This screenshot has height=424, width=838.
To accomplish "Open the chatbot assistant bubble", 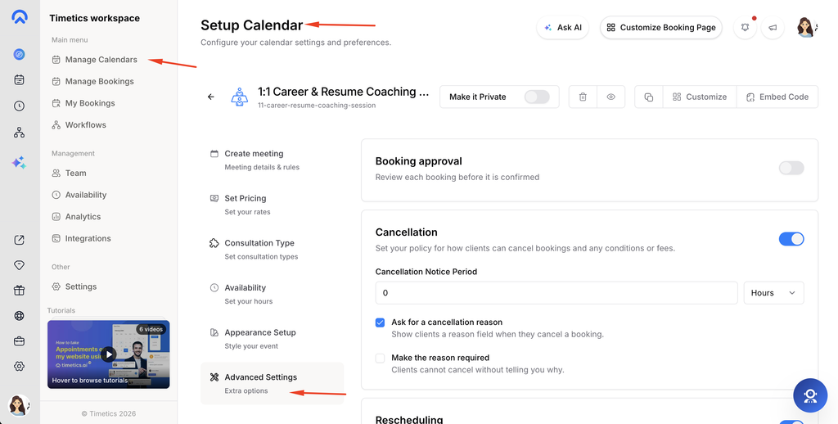I will point(810,395).
